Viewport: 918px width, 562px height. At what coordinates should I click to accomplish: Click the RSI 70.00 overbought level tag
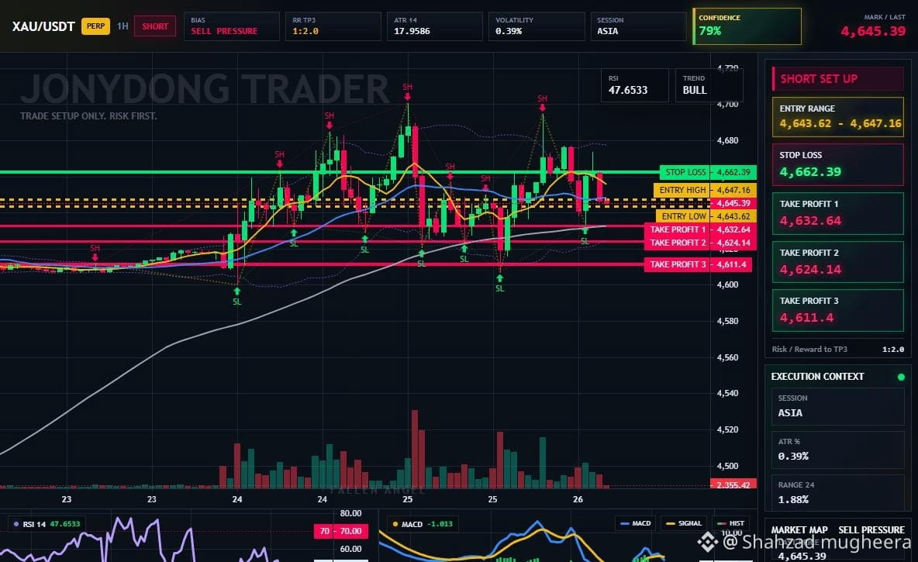pos(342,531)
